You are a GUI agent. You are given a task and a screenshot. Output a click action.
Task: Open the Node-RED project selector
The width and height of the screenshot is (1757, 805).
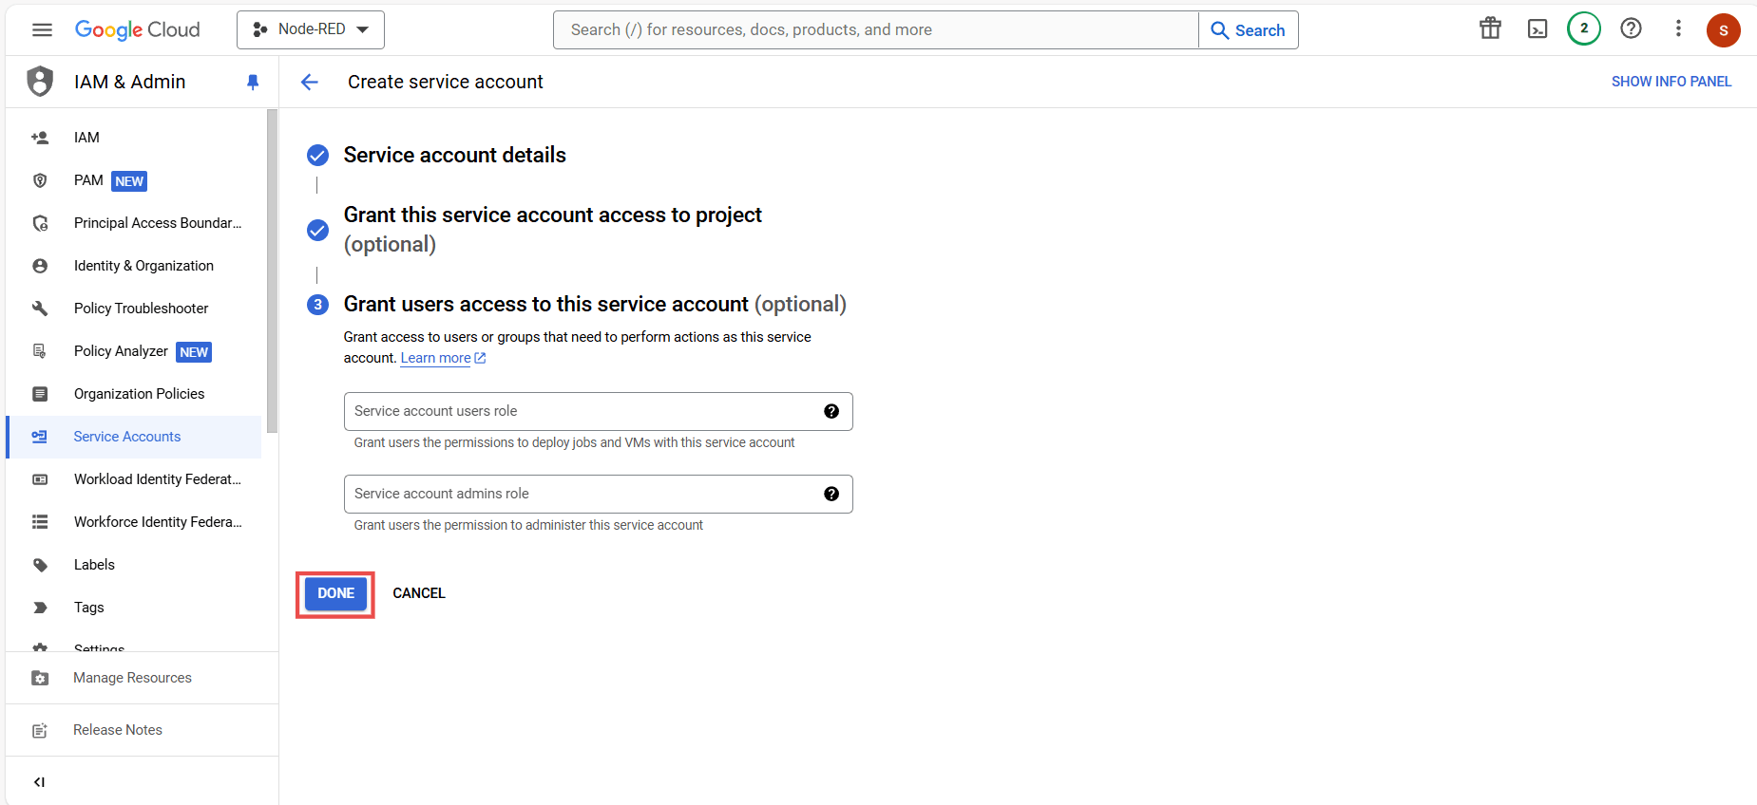pos(310,29)
